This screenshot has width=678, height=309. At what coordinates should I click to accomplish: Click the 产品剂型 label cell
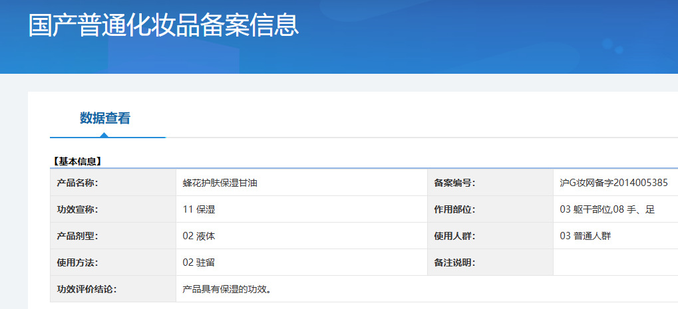pos(113,236)
